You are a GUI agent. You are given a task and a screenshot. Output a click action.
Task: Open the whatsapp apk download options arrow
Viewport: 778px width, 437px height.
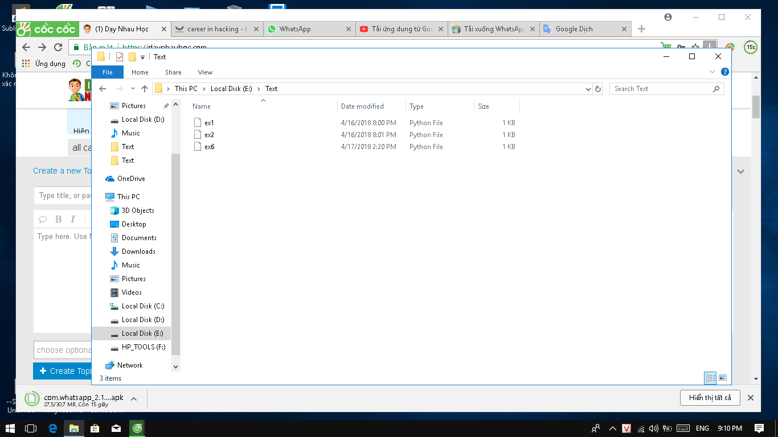[x=134, y=399]
